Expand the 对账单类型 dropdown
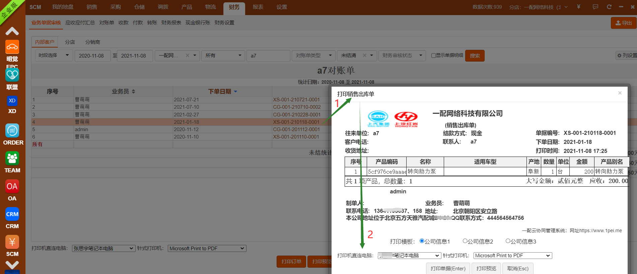This screenshot has height=274, width=637. pyautogui.click(x=313, y=56)
